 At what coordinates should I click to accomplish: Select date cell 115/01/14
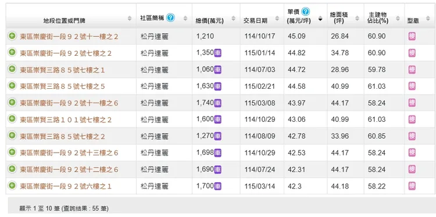click(260, 53)
